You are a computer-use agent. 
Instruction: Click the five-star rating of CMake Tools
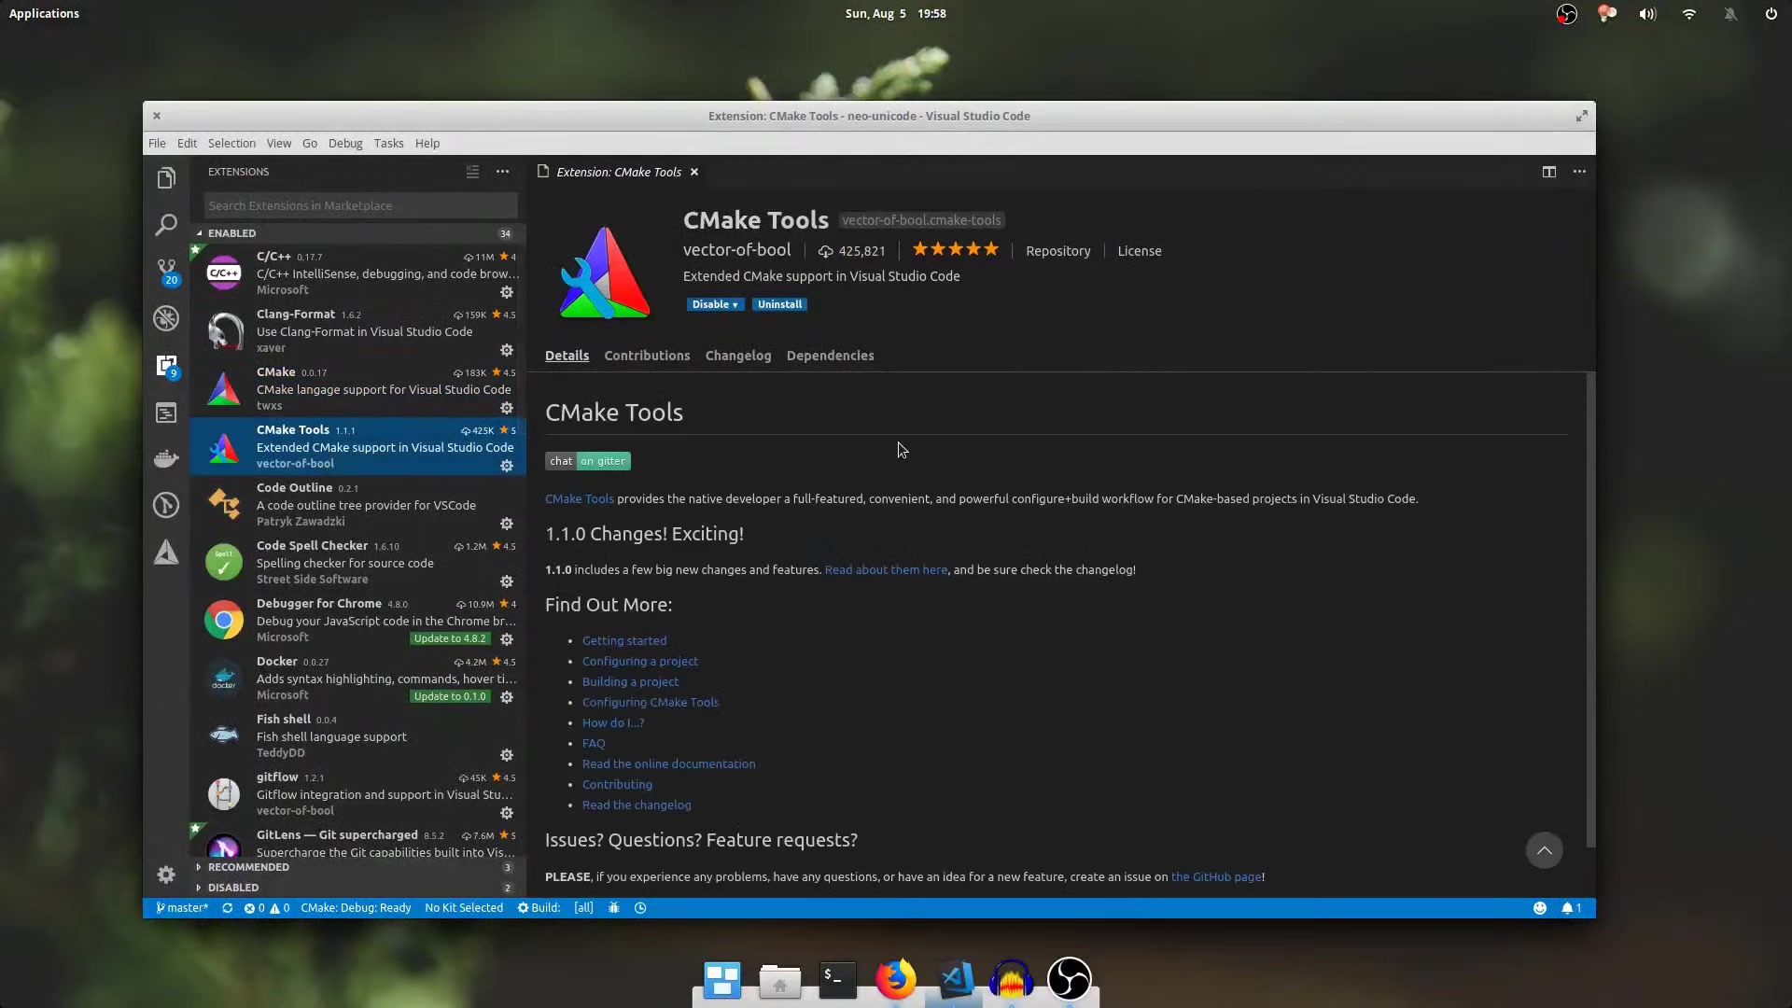click(x=956, y=249)
